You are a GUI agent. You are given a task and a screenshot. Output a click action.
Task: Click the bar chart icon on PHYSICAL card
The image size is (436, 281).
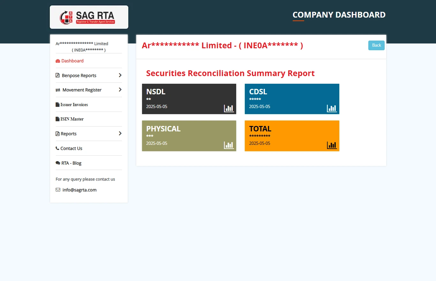click(229, 145)
